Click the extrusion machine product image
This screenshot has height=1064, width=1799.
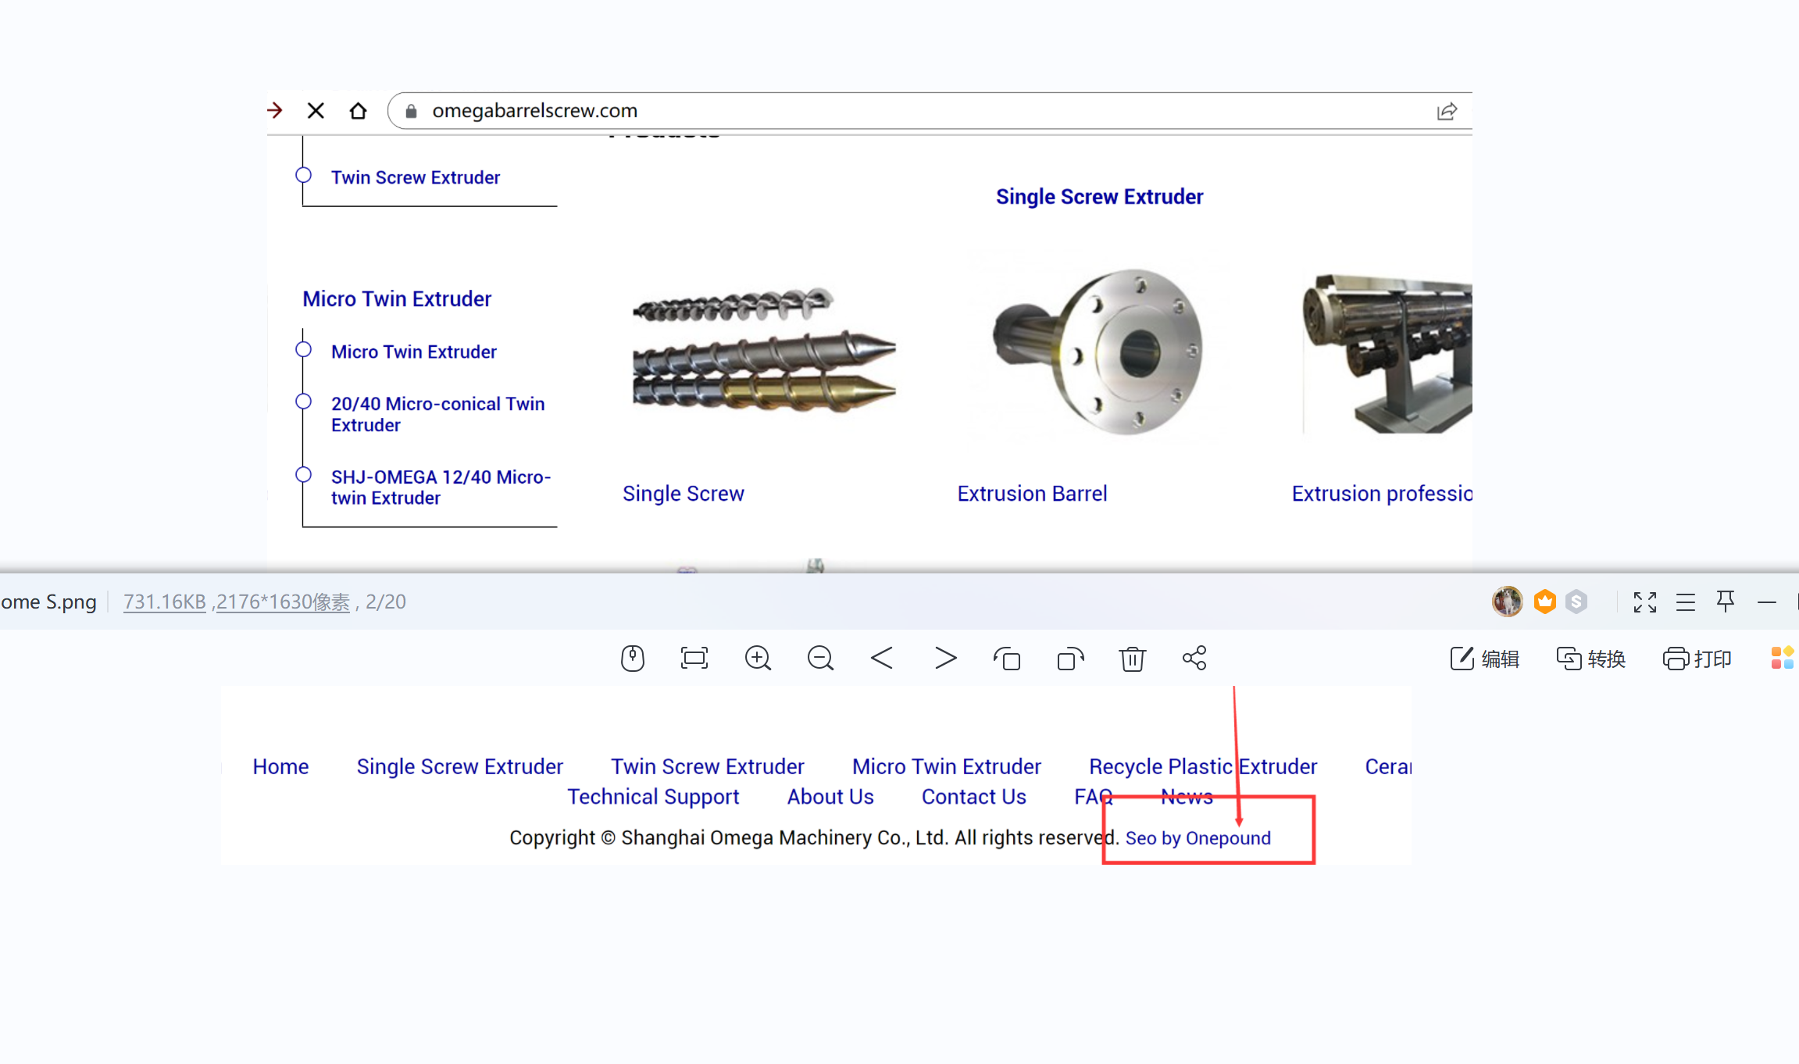(x=1387, y=353)
